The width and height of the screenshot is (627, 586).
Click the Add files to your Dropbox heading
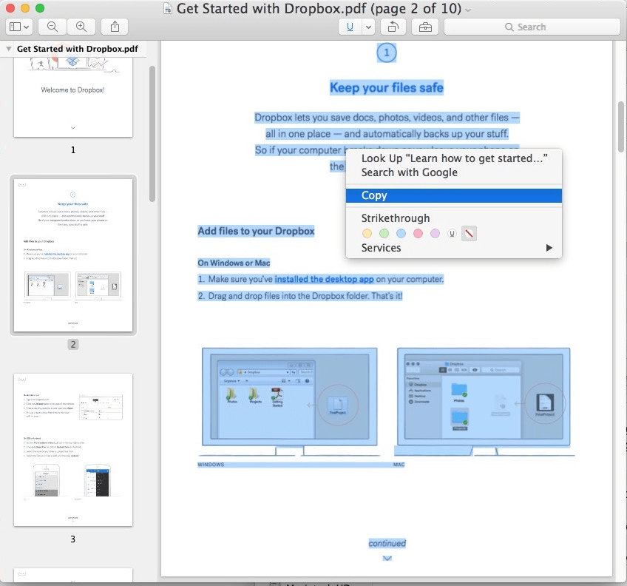(x=257, y=232)
